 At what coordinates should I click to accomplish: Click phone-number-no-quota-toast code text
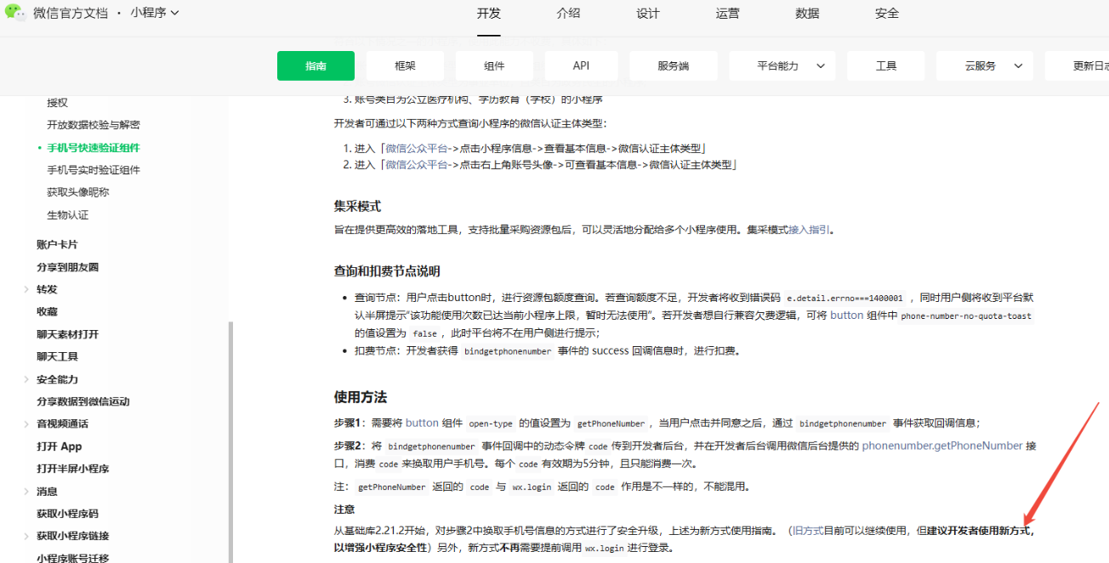pos(966,316)
